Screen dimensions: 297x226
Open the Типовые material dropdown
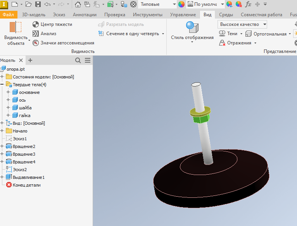157,4
